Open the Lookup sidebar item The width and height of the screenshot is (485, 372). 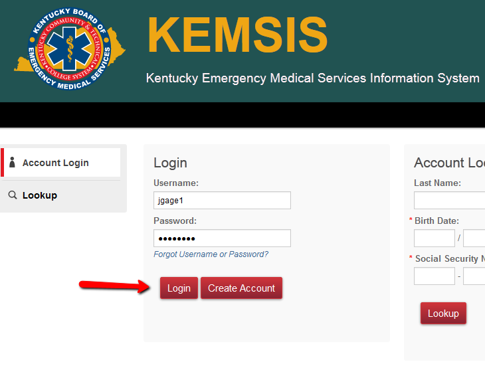click(60, 195)
